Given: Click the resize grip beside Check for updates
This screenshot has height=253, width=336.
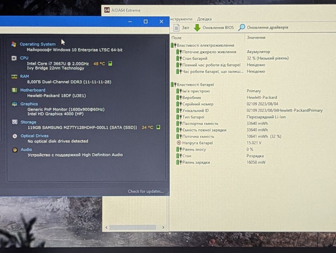Looking at the screenshot, I should coord(168,193).
